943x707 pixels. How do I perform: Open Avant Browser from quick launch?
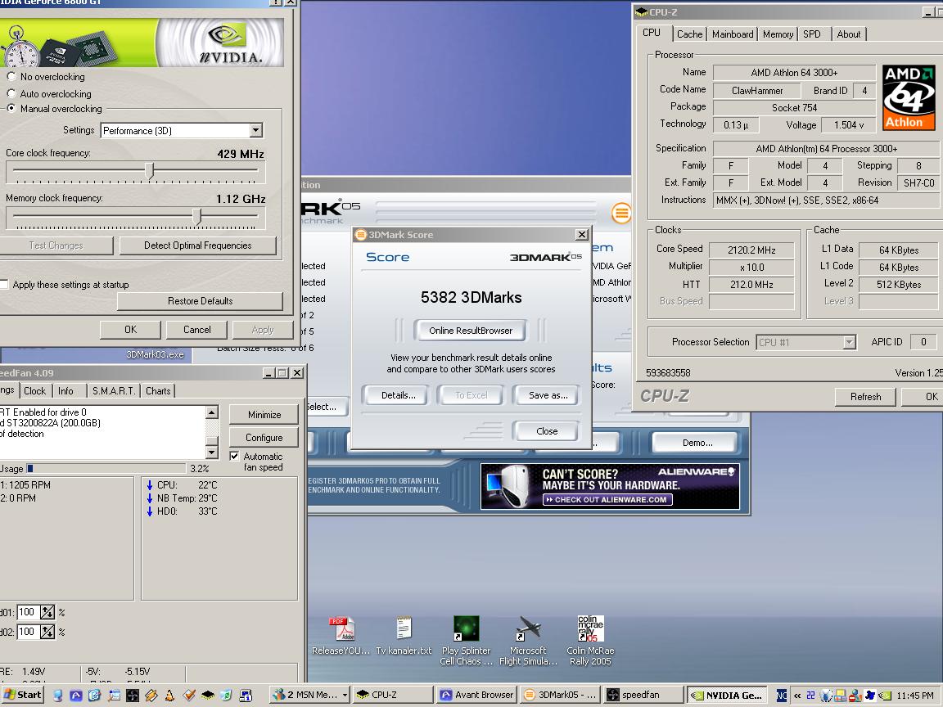coord(76,695)
